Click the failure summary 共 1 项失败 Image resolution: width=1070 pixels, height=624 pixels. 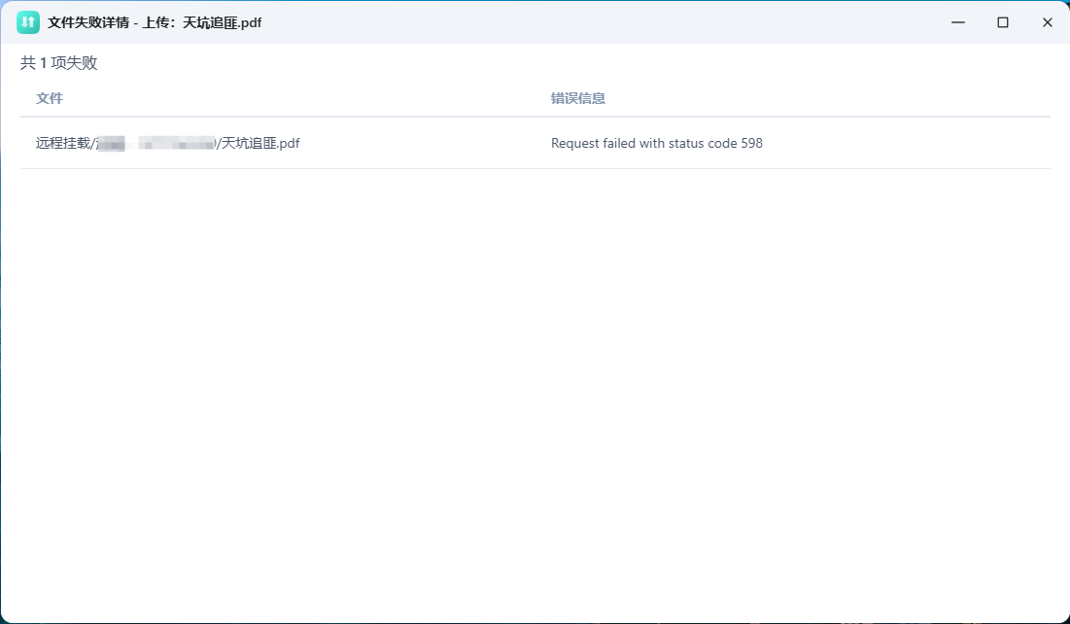click(x=56, y=61)
